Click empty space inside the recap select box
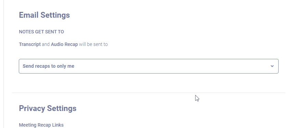Screen dimensions: 294x128 (169, 66)
